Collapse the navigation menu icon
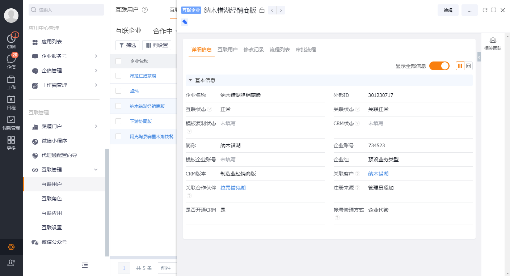Viewport: 510px width, 276px height. click(x=85, y=265)
